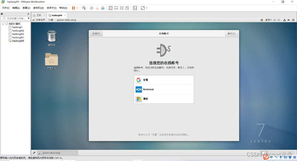Click the network icon in CentOS panel

[285, 20]
